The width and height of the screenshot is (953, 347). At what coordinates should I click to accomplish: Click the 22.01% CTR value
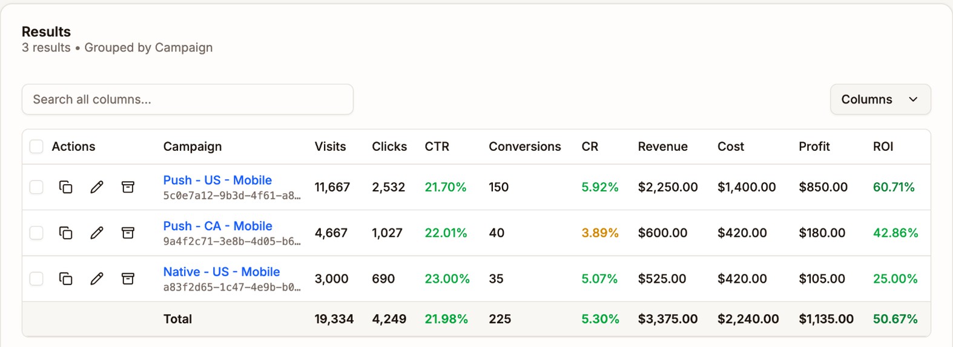[446, 233]
